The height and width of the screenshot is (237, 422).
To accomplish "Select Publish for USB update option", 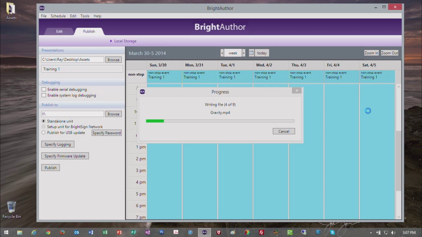I will pos(44,133).
